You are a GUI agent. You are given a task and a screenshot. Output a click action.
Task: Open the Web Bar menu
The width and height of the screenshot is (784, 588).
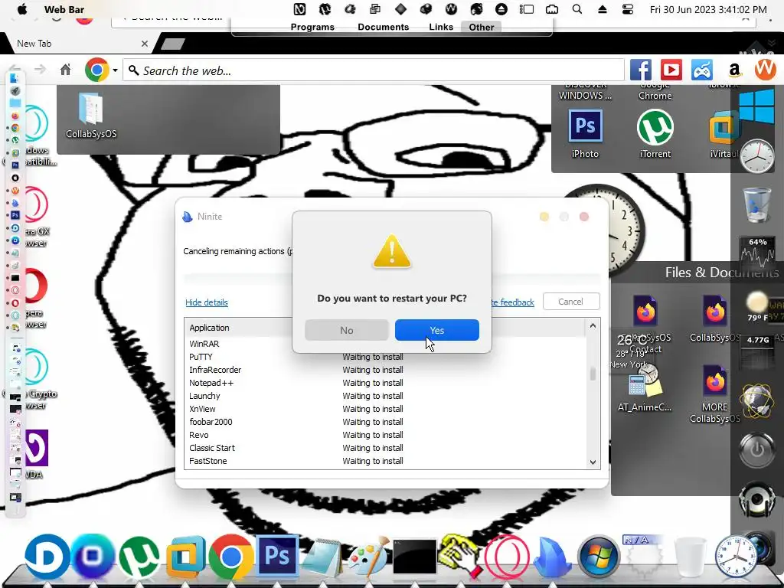pos(64,9)
